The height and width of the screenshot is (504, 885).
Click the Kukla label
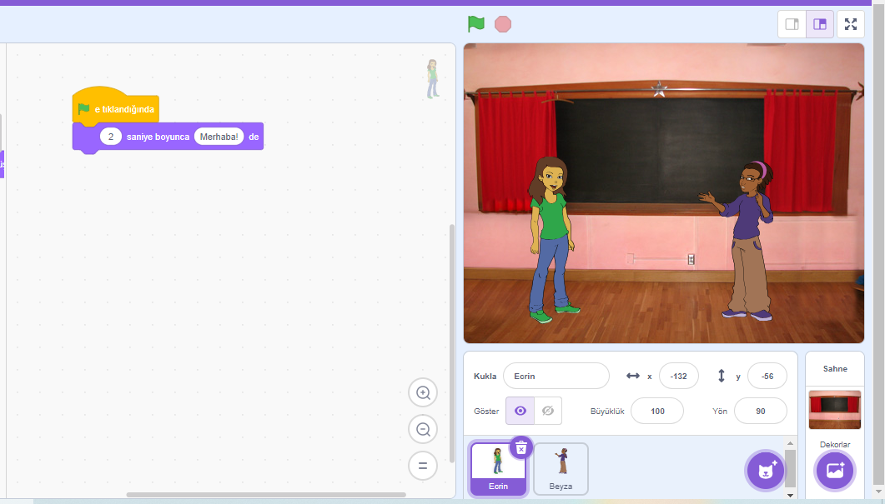pos(485,376)
